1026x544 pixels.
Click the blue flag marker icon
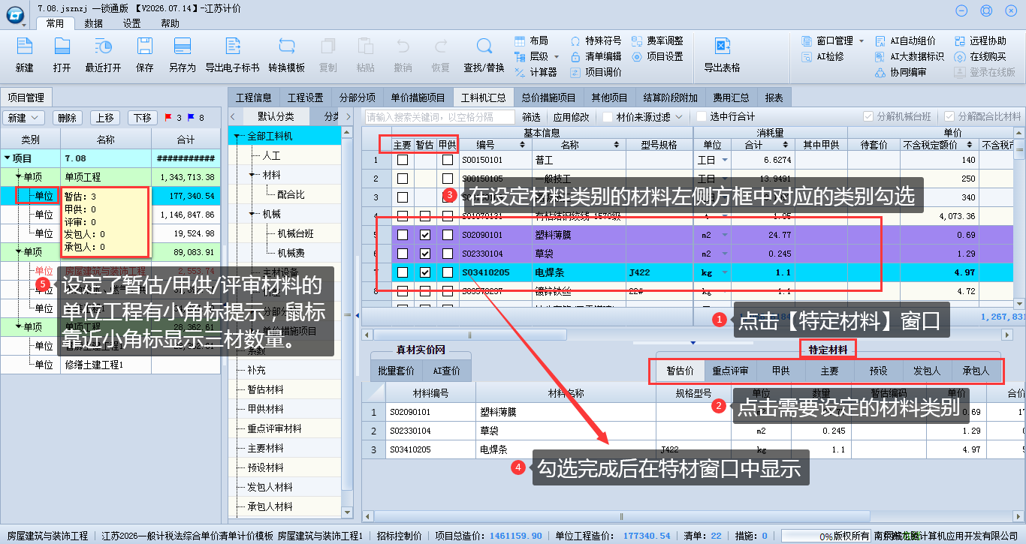(x=191, y=118)
